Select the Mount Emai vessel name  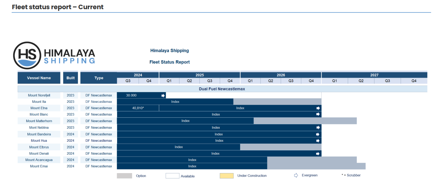(39, 166)
